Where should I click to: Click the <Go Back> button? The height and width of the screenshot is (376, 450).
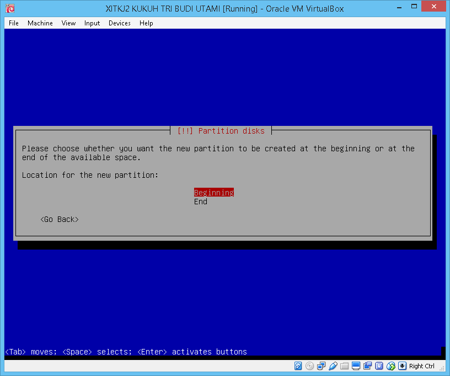click(60, 219)
